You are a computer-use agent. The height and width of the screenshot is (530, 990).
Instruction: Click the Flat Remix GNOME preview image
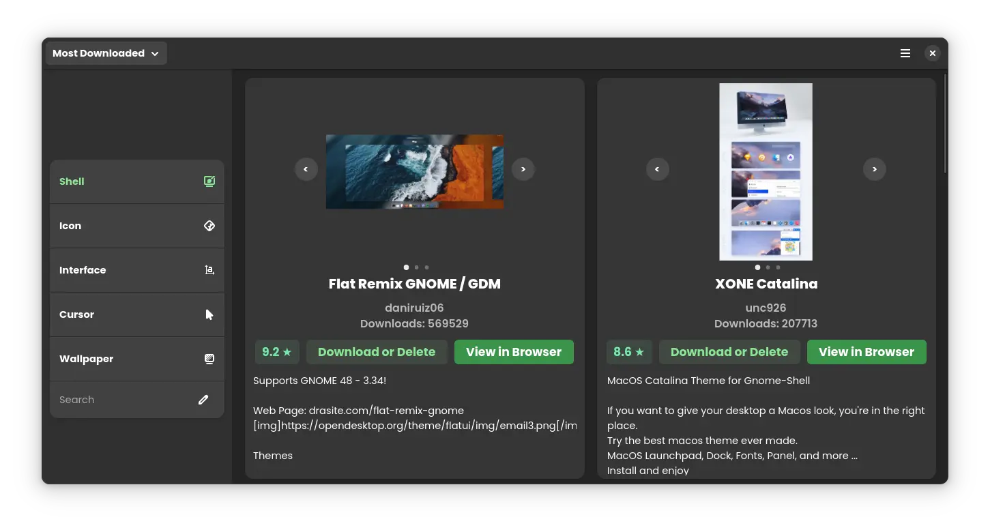coord(415,171)
